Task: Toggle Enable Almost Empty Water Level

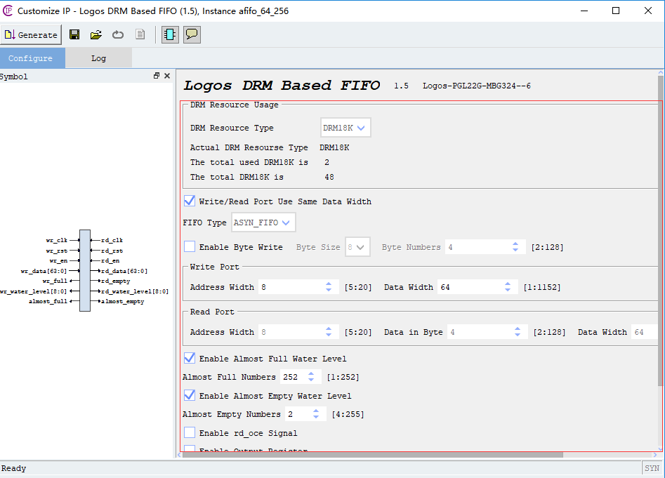Action: (190, 395)
